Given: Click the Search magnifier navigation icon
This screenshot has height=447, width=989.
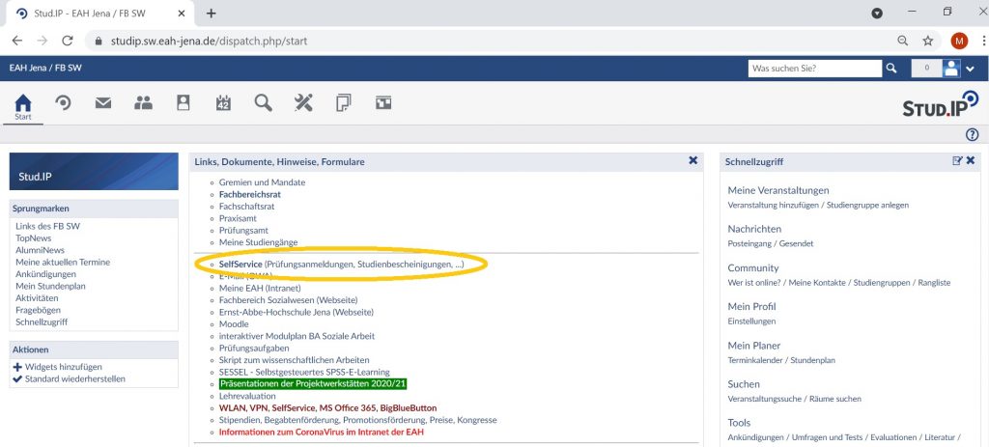Looking at the screenshot, I should [263, 103].
